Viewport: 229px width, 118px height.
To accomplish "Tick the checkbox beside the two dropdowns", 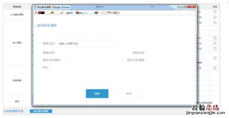I will pyautogui.click(x=215, y=58).
